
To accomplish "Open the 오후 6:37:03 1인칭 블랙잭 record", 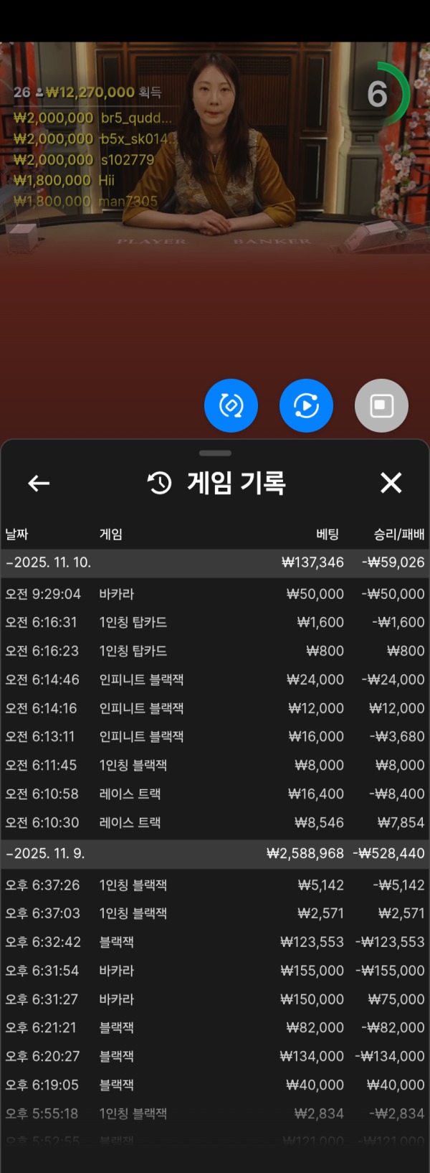I will click(x=215, y=913).
